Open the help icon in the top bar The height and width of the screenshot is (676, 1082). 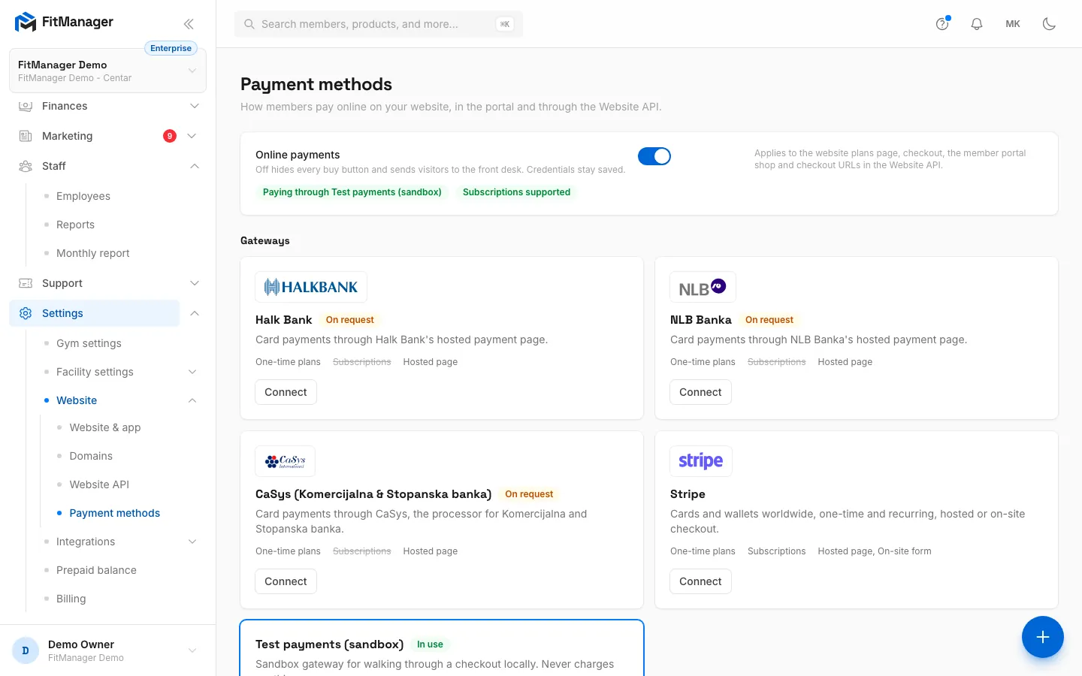(942, 24)
